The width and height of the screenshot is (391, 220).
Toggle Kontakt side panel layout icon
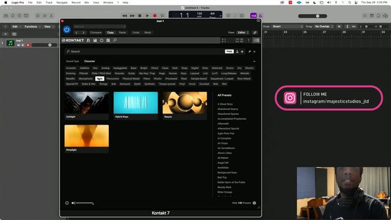pos(257,40)
